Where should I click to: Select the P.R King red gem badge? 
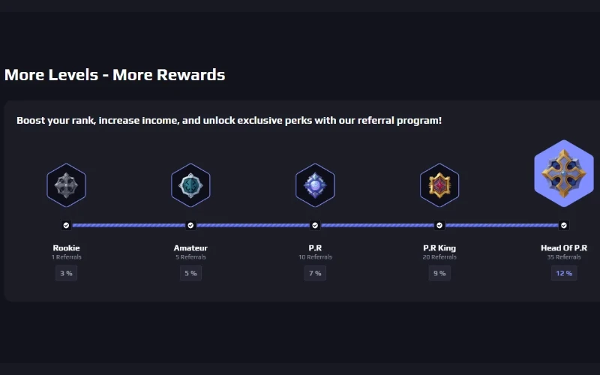[x=439, y=185]
